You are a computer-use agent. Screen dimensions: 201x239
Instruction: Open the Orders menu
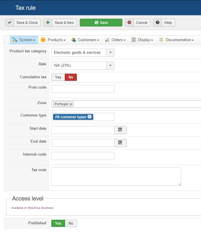coord(115,40)
